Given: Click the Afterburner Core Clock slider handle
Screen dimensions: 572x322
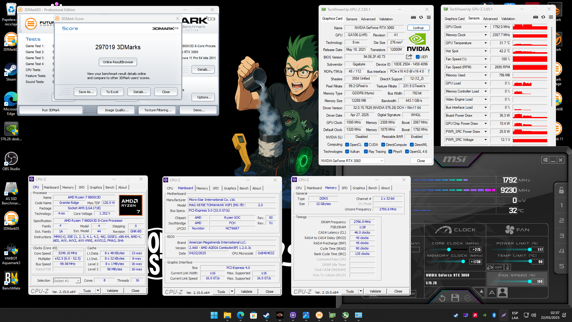Looking at the screenshot, I should pos(449,249).
